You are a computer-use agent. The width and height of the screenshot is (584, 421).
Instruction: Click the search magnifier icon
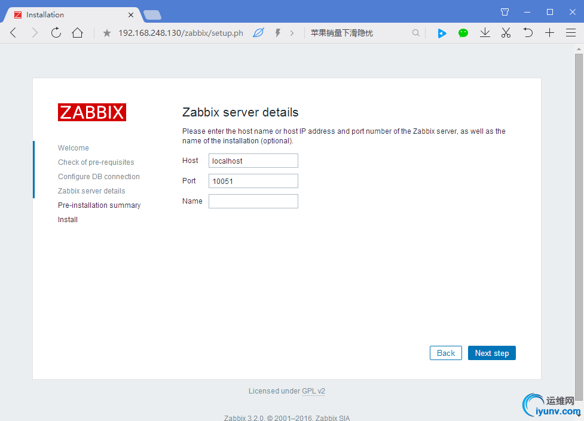click(x=415, y=33)
